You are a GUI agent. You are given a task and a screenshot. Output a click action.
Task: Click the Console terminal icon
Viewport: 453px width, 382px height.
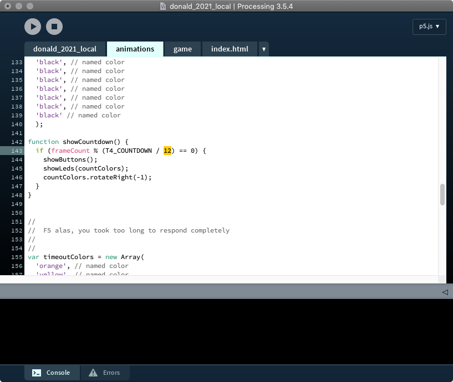pos(37,373)
